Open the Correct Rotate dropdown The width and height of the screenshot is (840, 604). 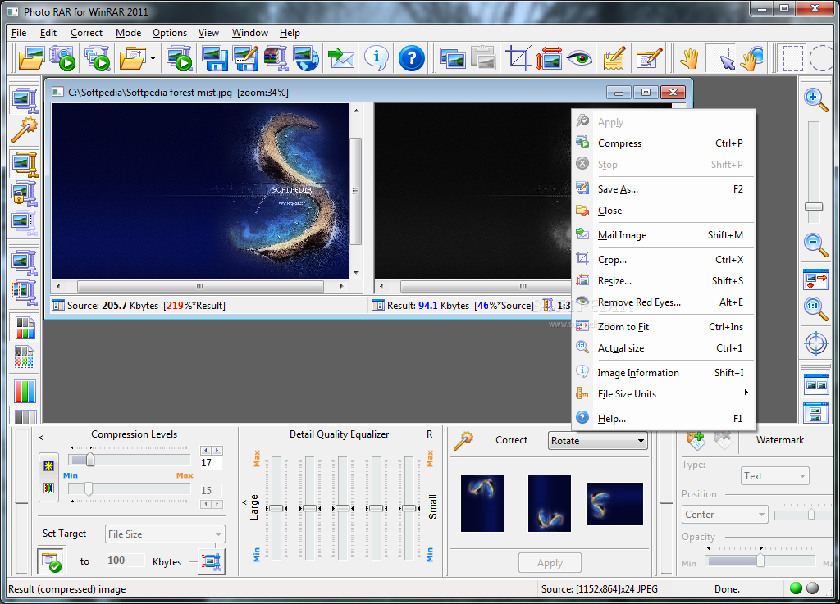(597, 440)
